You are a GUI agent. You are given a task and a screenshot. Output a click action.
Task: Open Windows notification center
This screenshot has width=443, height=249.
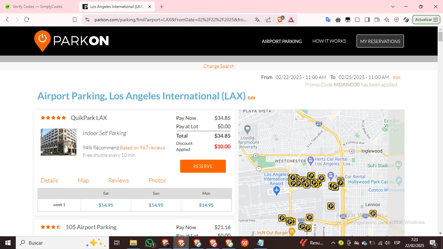click(433, 243)
